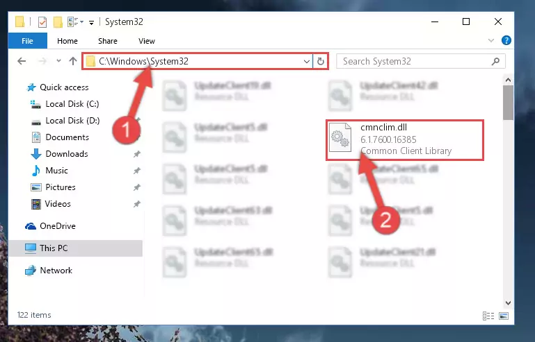Go up one folder level
Image resolution: width=535 pixels, height=342 pixels.
pyautogui.click(x=73, y=61)
